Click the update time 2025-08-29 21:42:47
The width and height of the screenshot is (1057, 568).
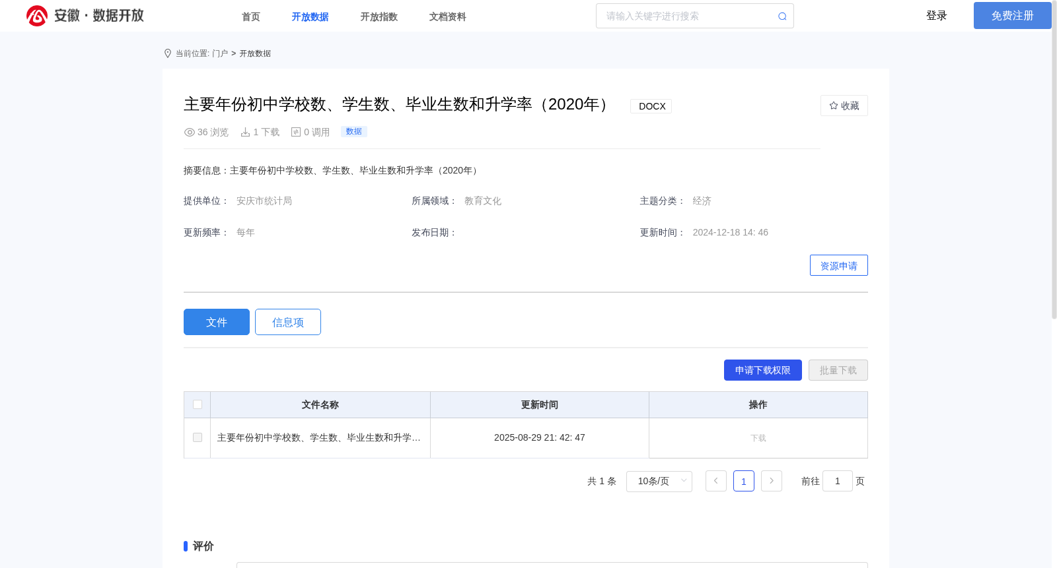click(540, 437)
